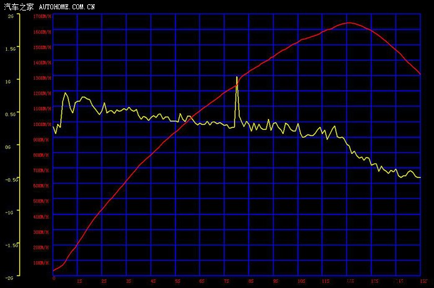Click the starting point of the red curve

point(54,271)
